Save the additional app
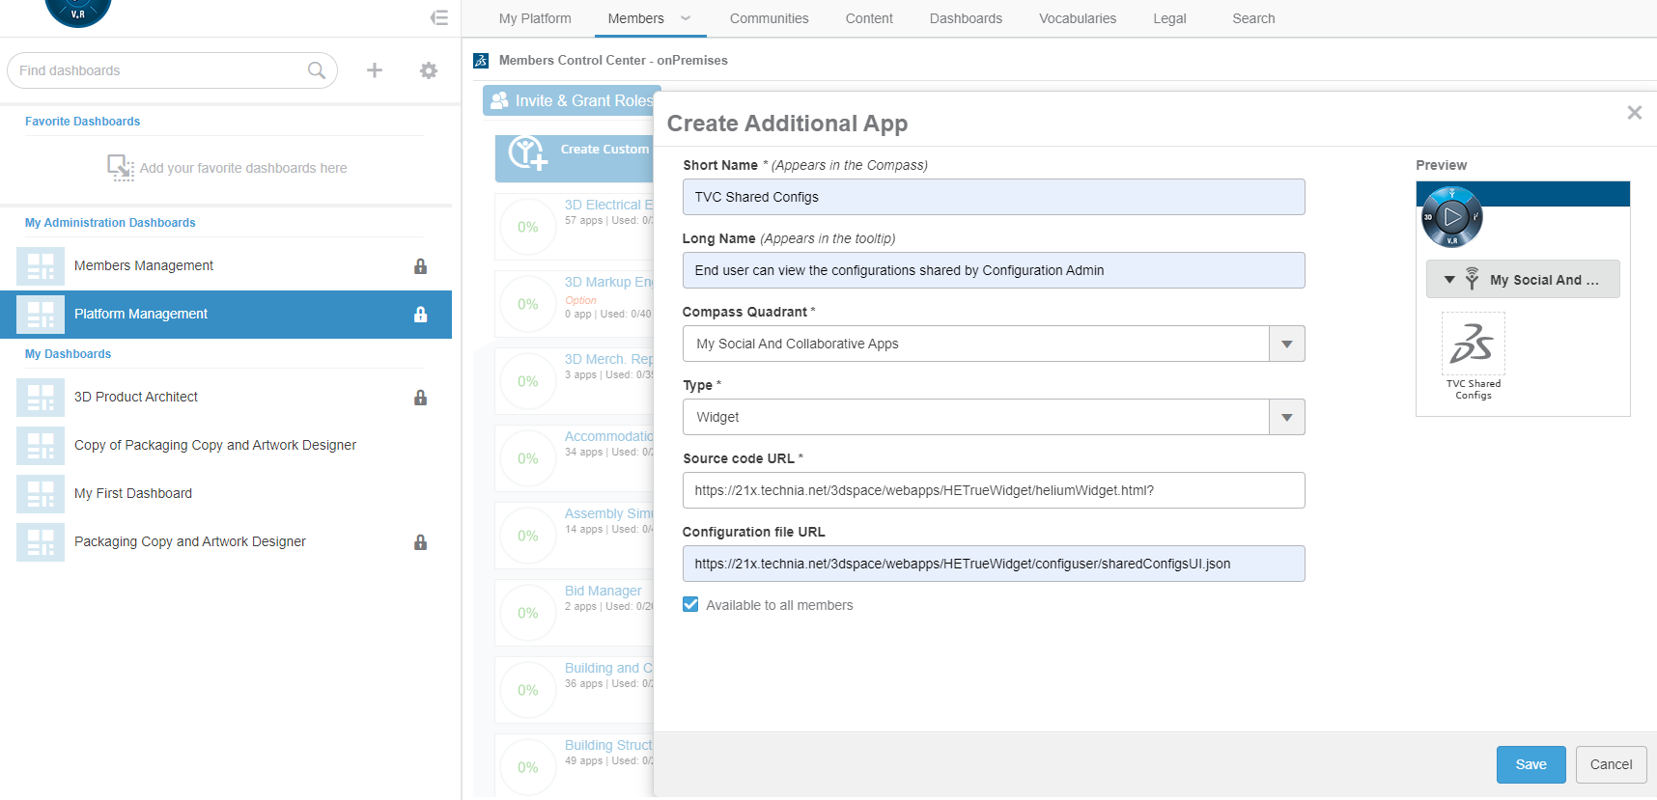The width and height of the screenshot is (1657, 800). (1531, 764)
